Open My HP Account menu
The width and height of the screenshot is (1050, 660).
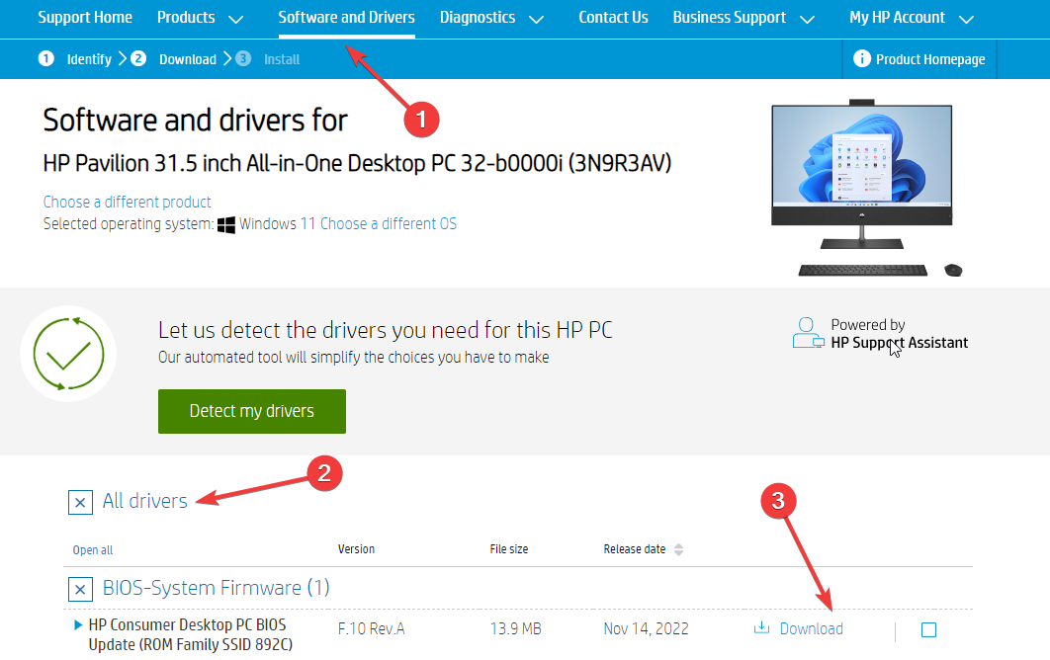pyautogui.click(x=897, y=18)
